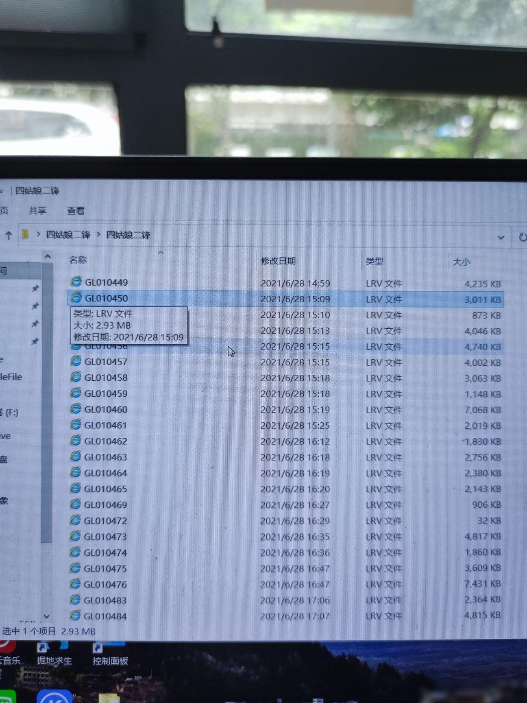
Task: Sort by 名称 column header
Action: pos(78,260)
